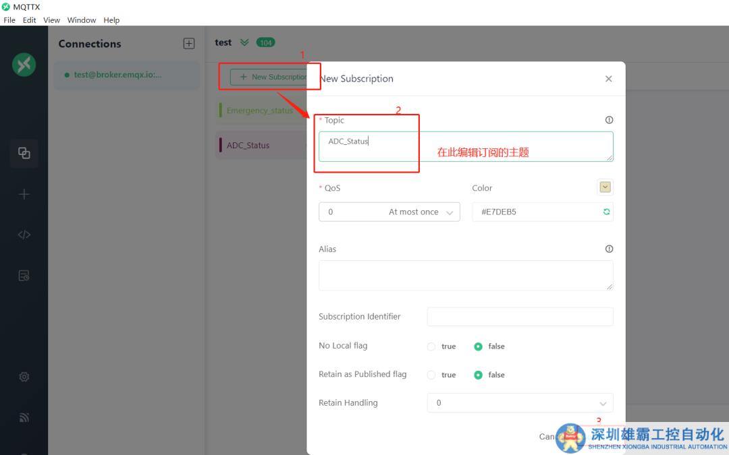Screen dimensions: 729x455
Task: Select false for No Local flag
Action: click(x=479, y=346)
